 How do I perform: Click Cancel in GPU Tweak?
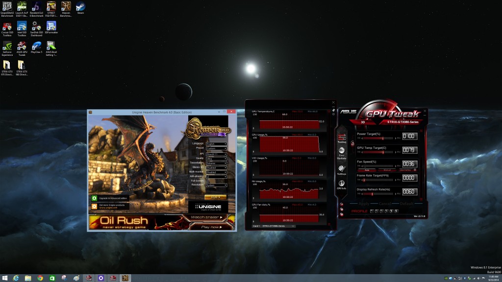click(384, 204)
